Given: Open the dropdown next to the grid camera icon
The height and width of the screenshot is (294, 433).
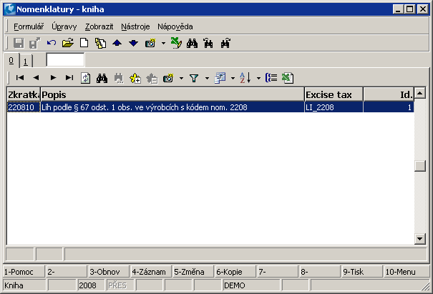Looking at the screenshot, I should click(181, 78).
